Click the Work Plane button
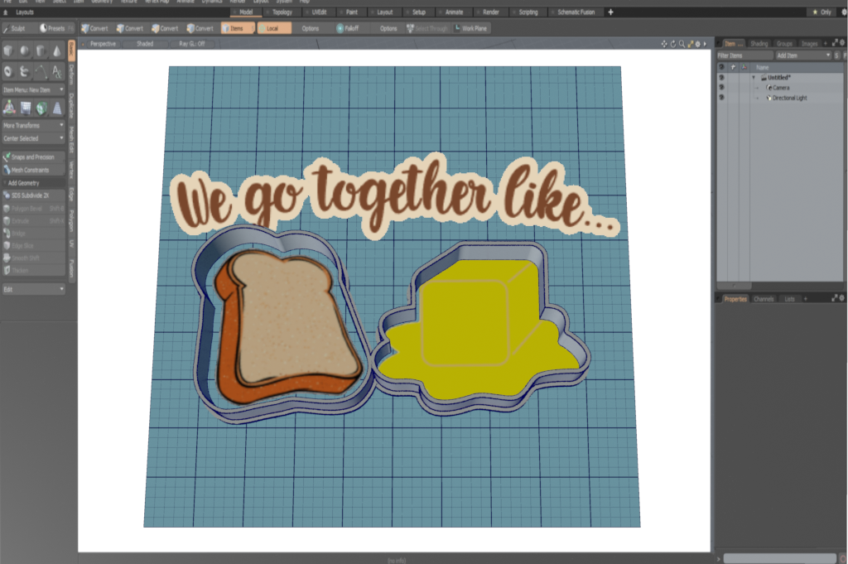The height and width of the screenshot is (564, 848). (x=472, y=28)
